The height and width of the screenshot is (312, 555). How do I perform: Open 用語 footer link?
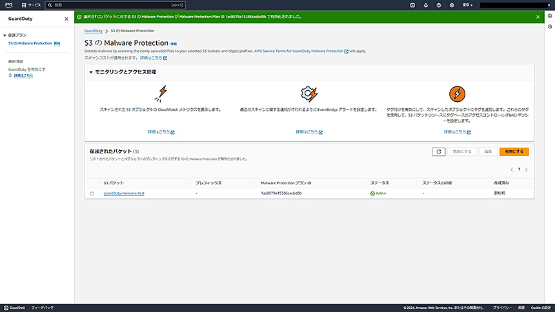(521, 307)
